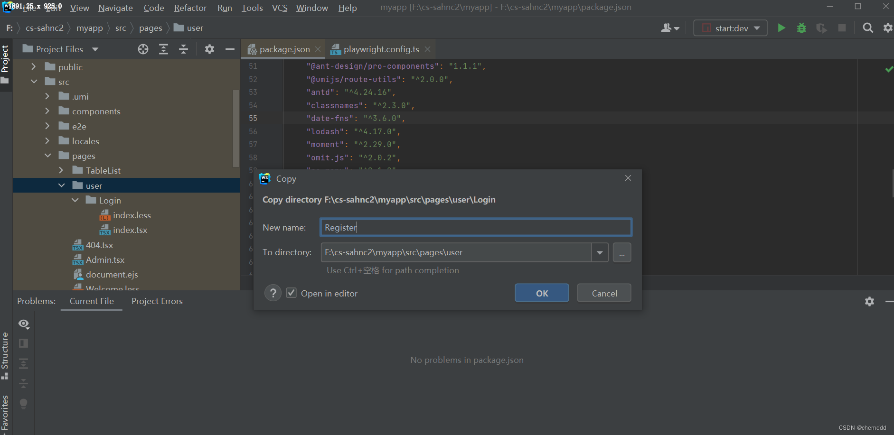Toggle preview panel icon in Problems toolbar
Viewport: 894px width, 435px height.
coord(23,343)
